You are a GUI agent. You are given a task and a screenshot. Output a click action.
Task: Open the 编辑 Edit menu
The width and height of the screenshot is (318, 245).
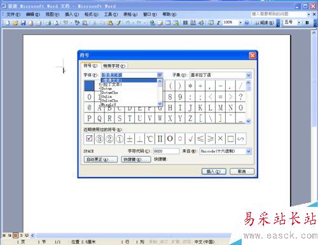(x=33, y=15)
